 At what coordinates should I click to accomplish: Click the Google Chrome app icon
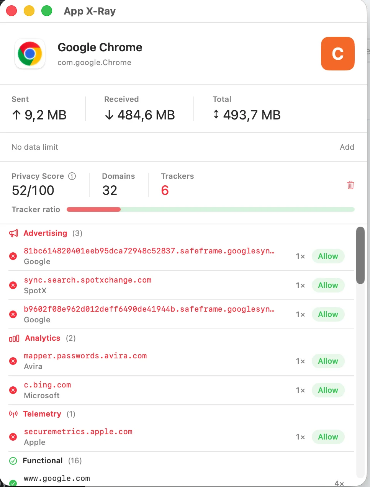pos(30,54)
